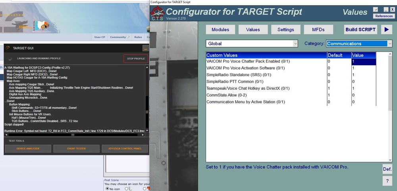Open the MFDs tab

click(318, 30)
